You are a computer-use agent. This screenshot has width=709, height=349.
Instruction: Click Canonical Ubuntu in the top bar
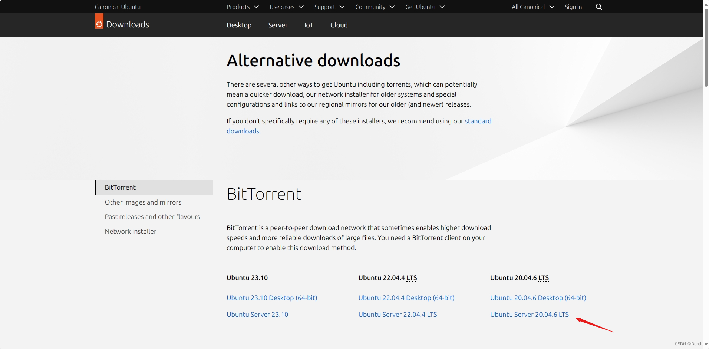point(118,7)
